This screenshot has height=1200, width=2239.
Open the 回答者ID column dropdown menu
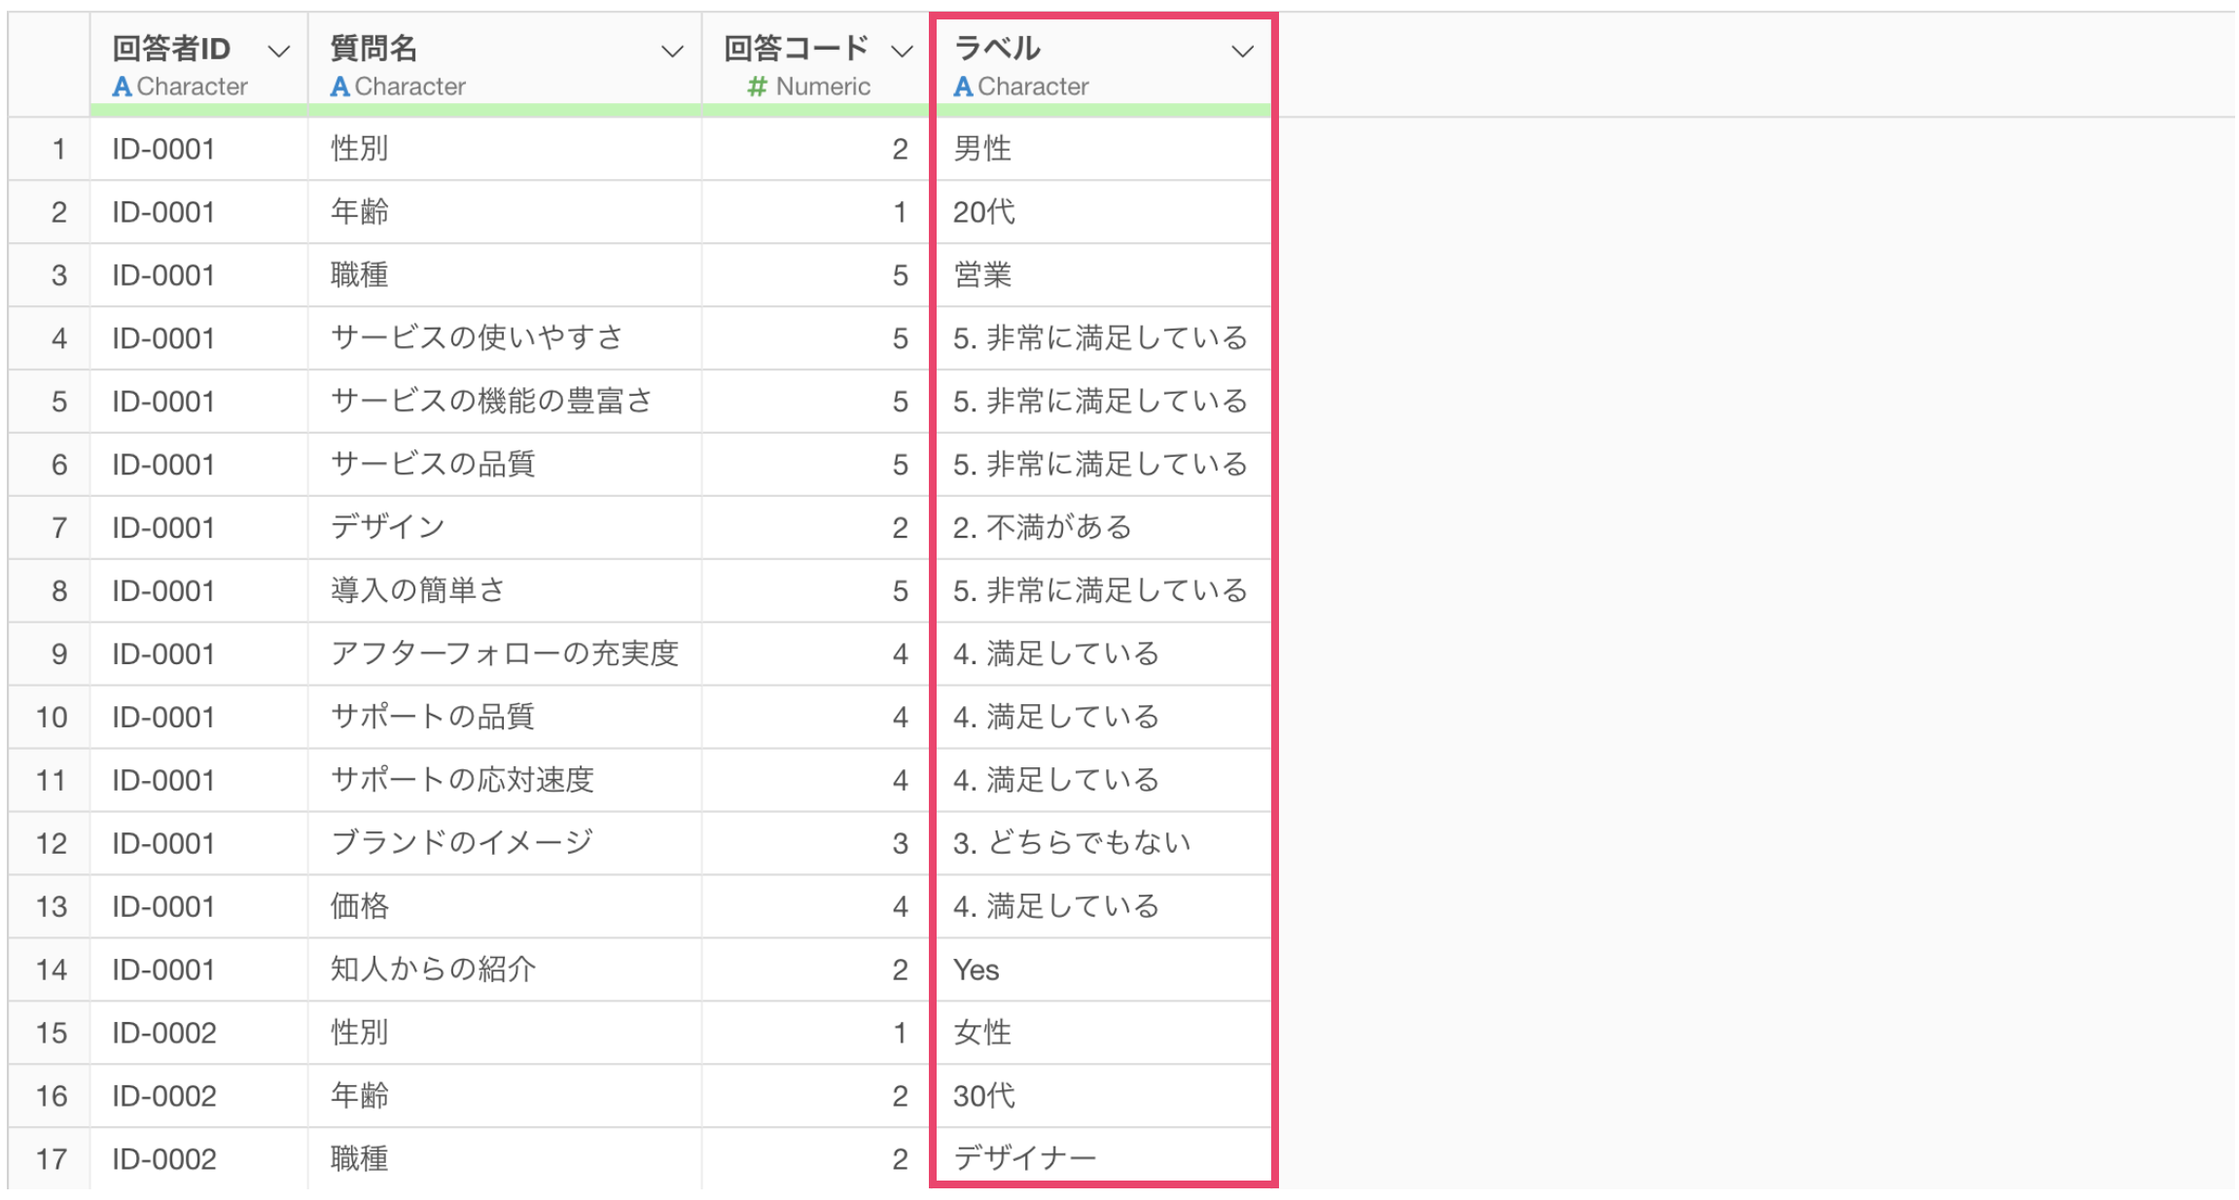(x=279, y=52)
